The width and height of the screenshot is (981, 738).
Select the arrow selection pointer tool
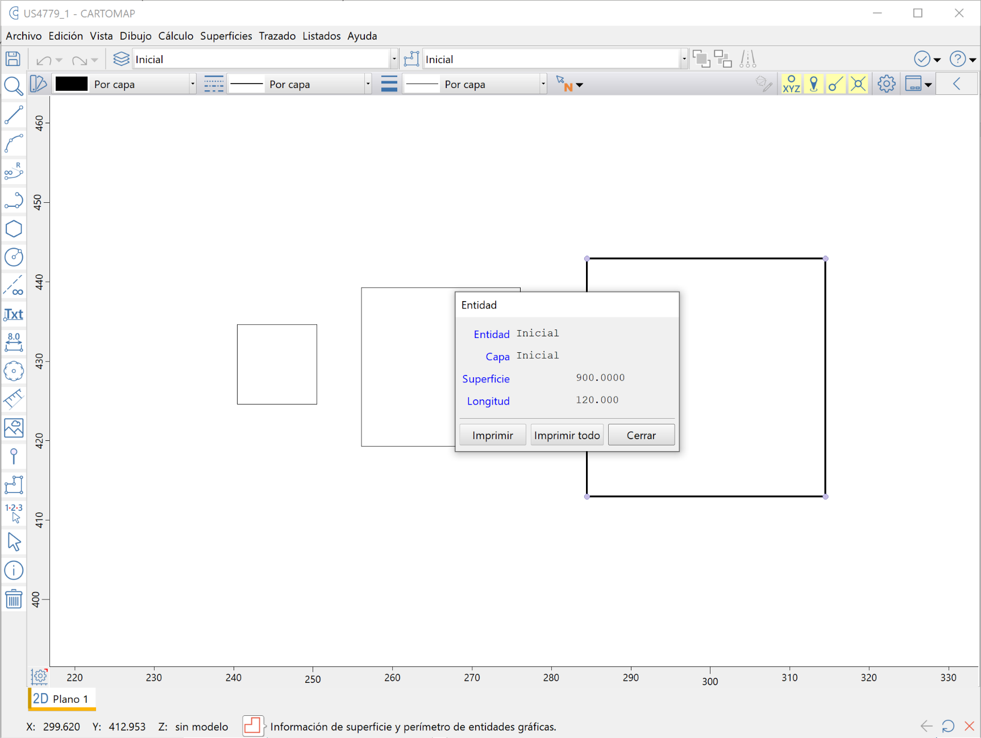pyautogui.click(x=14, y=541)
